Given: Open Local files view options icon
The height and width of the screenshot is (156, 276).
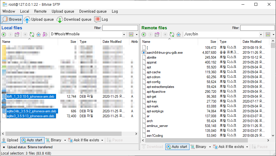Looking at the screenshot, I should (131, 34).
